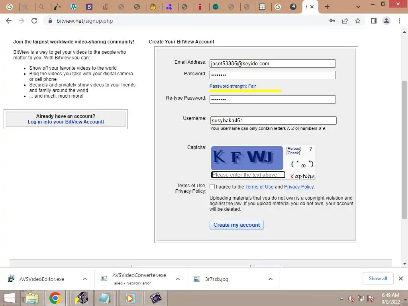Viewport: 408px width, 306px height.
Task: Click the scrollbar down arrow
Action: click(404, 264)
